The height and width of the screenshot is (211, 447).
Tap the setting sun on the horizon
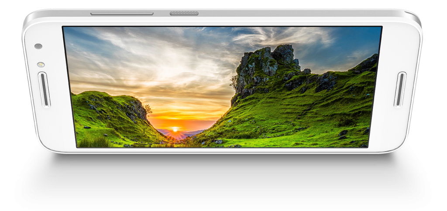point(175,129)
